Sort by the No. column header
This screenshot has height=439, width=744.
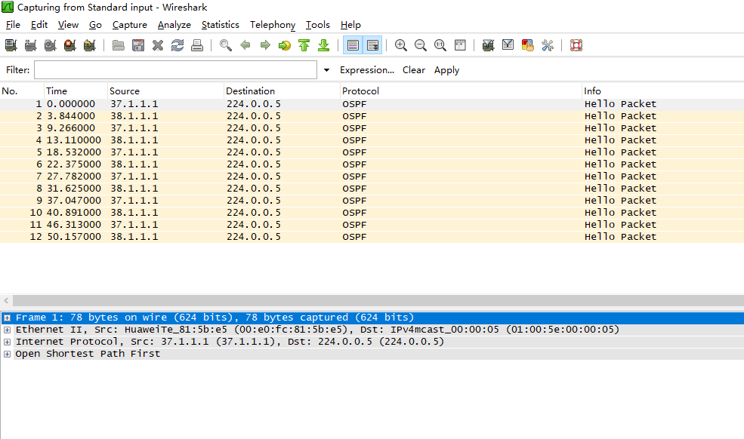click(22, 91)
